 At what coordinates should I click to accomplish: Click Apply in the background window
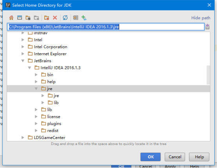coord(170,166)
